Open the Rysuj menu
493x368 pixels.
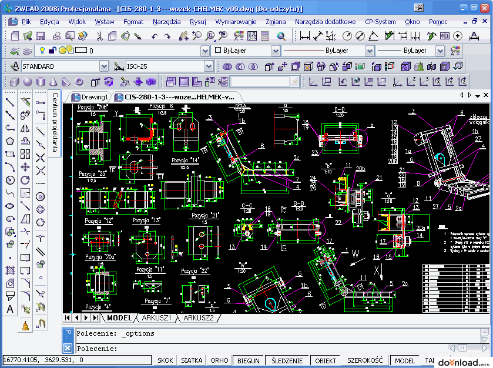[198, 22]
